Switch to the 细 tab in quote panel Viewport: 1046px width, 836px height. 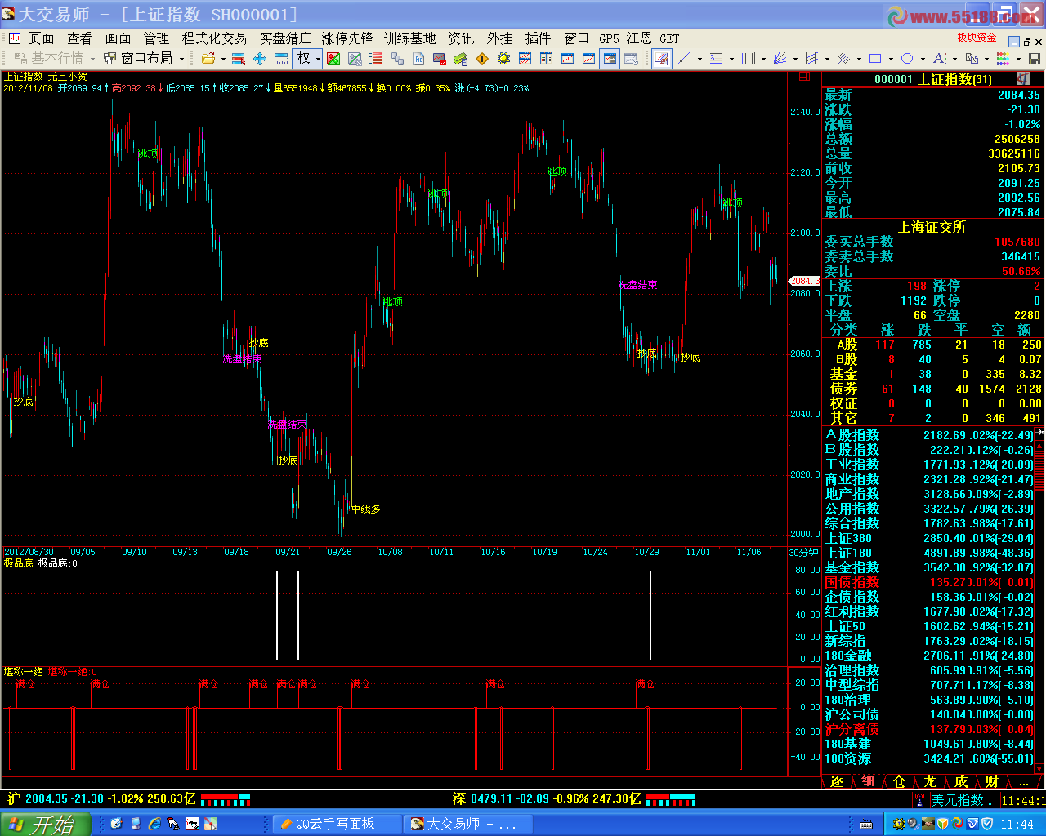[868, 781]
